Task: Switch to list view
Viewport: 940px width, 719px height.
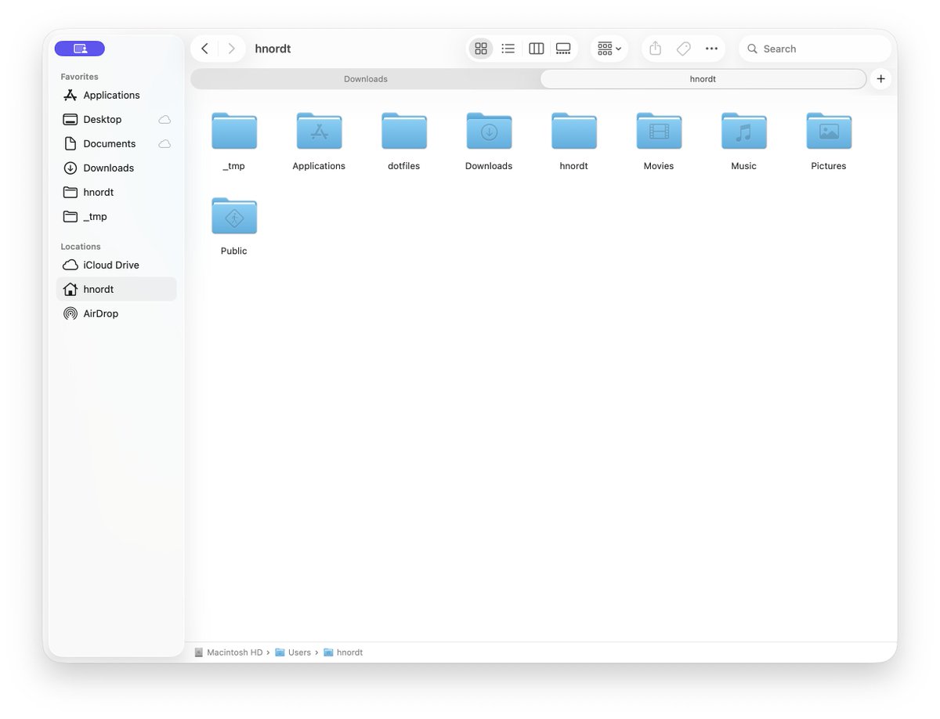Action: click(x=508, y=49)
